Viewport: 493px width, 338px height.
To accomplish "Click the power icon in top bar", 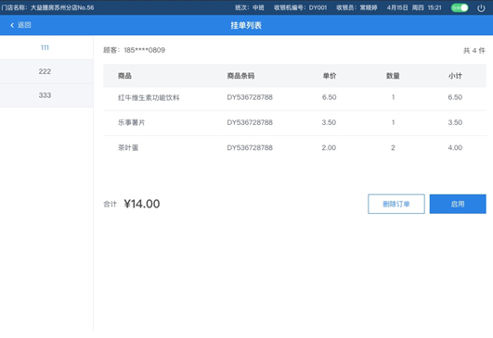I will (x=481, y=7).
